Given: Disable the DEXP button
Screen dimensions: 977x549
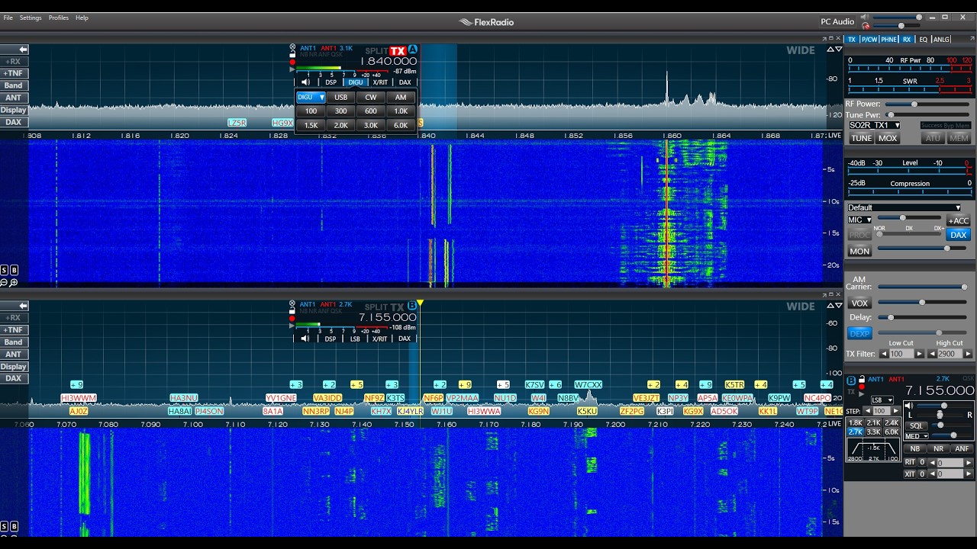Looking at the screenshot, I should tap(859, 333).
